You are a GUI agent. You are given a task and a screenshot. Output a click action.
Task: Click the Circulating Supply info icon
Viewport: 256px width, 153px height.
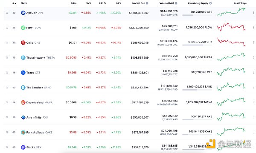coord(210,3)
